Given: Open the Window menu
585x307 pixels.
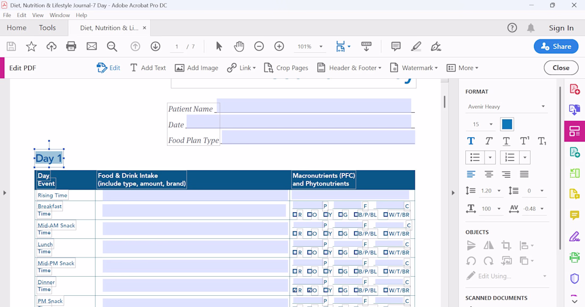Looking at the screenshot, I should tap(60, 15).
